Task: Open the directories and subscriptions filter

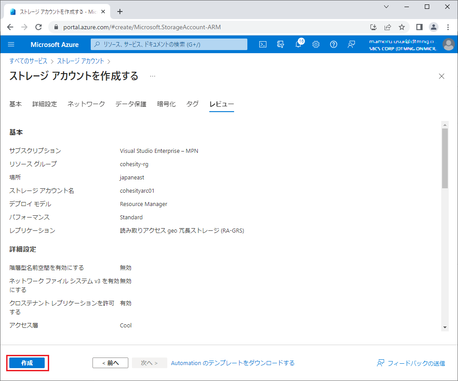Action: click(281, 44)
